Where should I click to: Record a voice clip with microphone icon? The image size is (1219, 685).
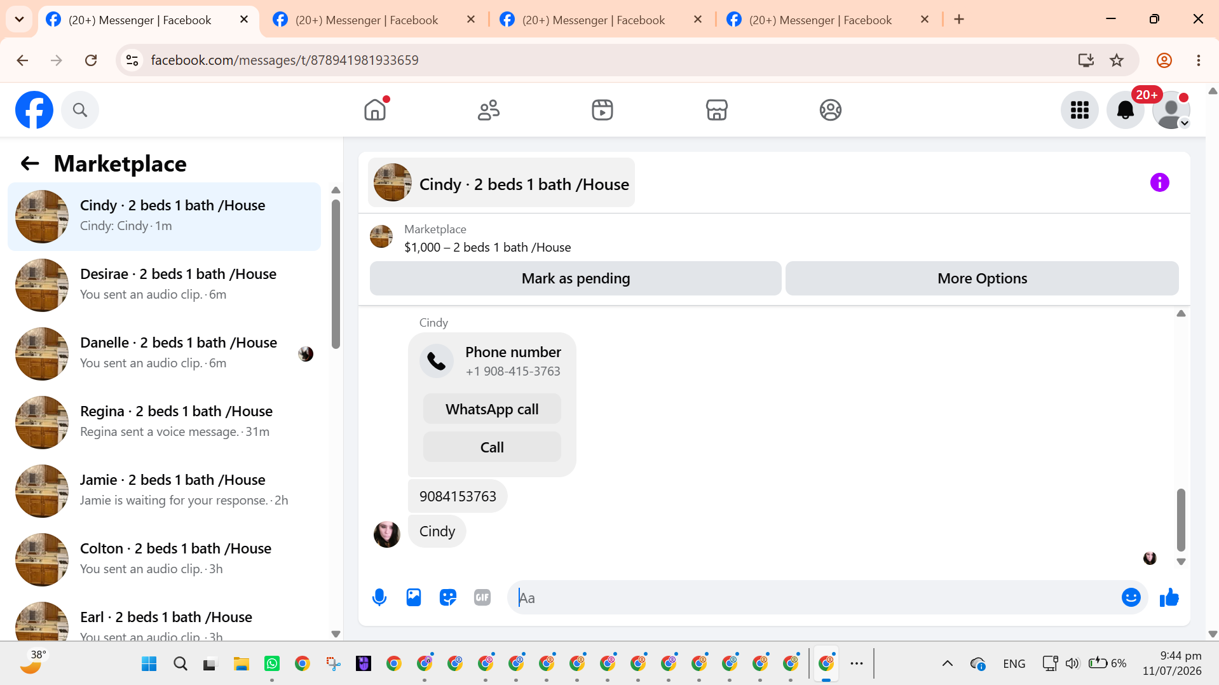(379, 597)
